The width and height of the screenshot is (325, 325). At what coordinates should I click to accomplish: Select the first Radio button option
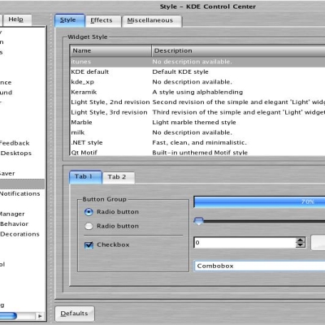coord(89,212)
